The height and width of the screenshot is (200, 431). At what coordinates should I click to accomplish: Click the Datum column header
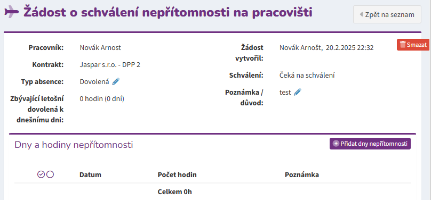(90, 175)
